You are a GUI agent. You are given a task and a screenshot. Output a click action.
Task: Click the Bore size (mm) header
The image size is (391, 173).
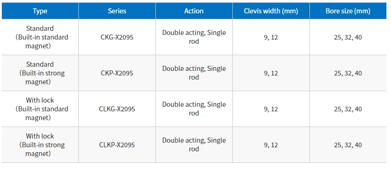coord(348,11)
